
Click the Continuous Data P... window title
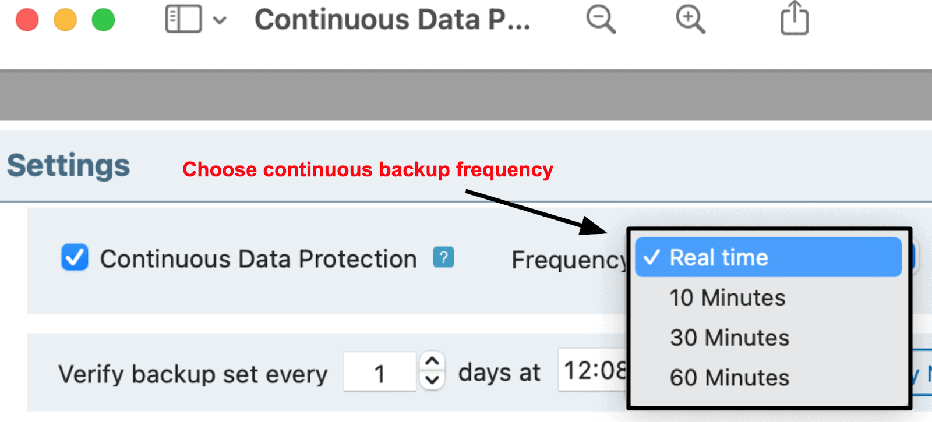393,19
